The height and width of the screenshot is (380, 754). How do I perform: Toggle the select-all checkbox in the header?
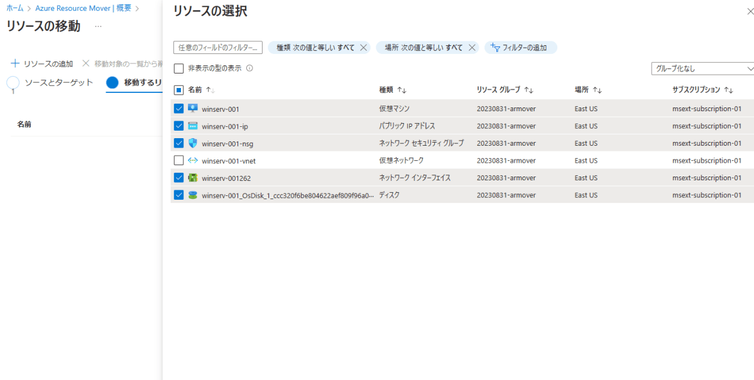point(179,90)
